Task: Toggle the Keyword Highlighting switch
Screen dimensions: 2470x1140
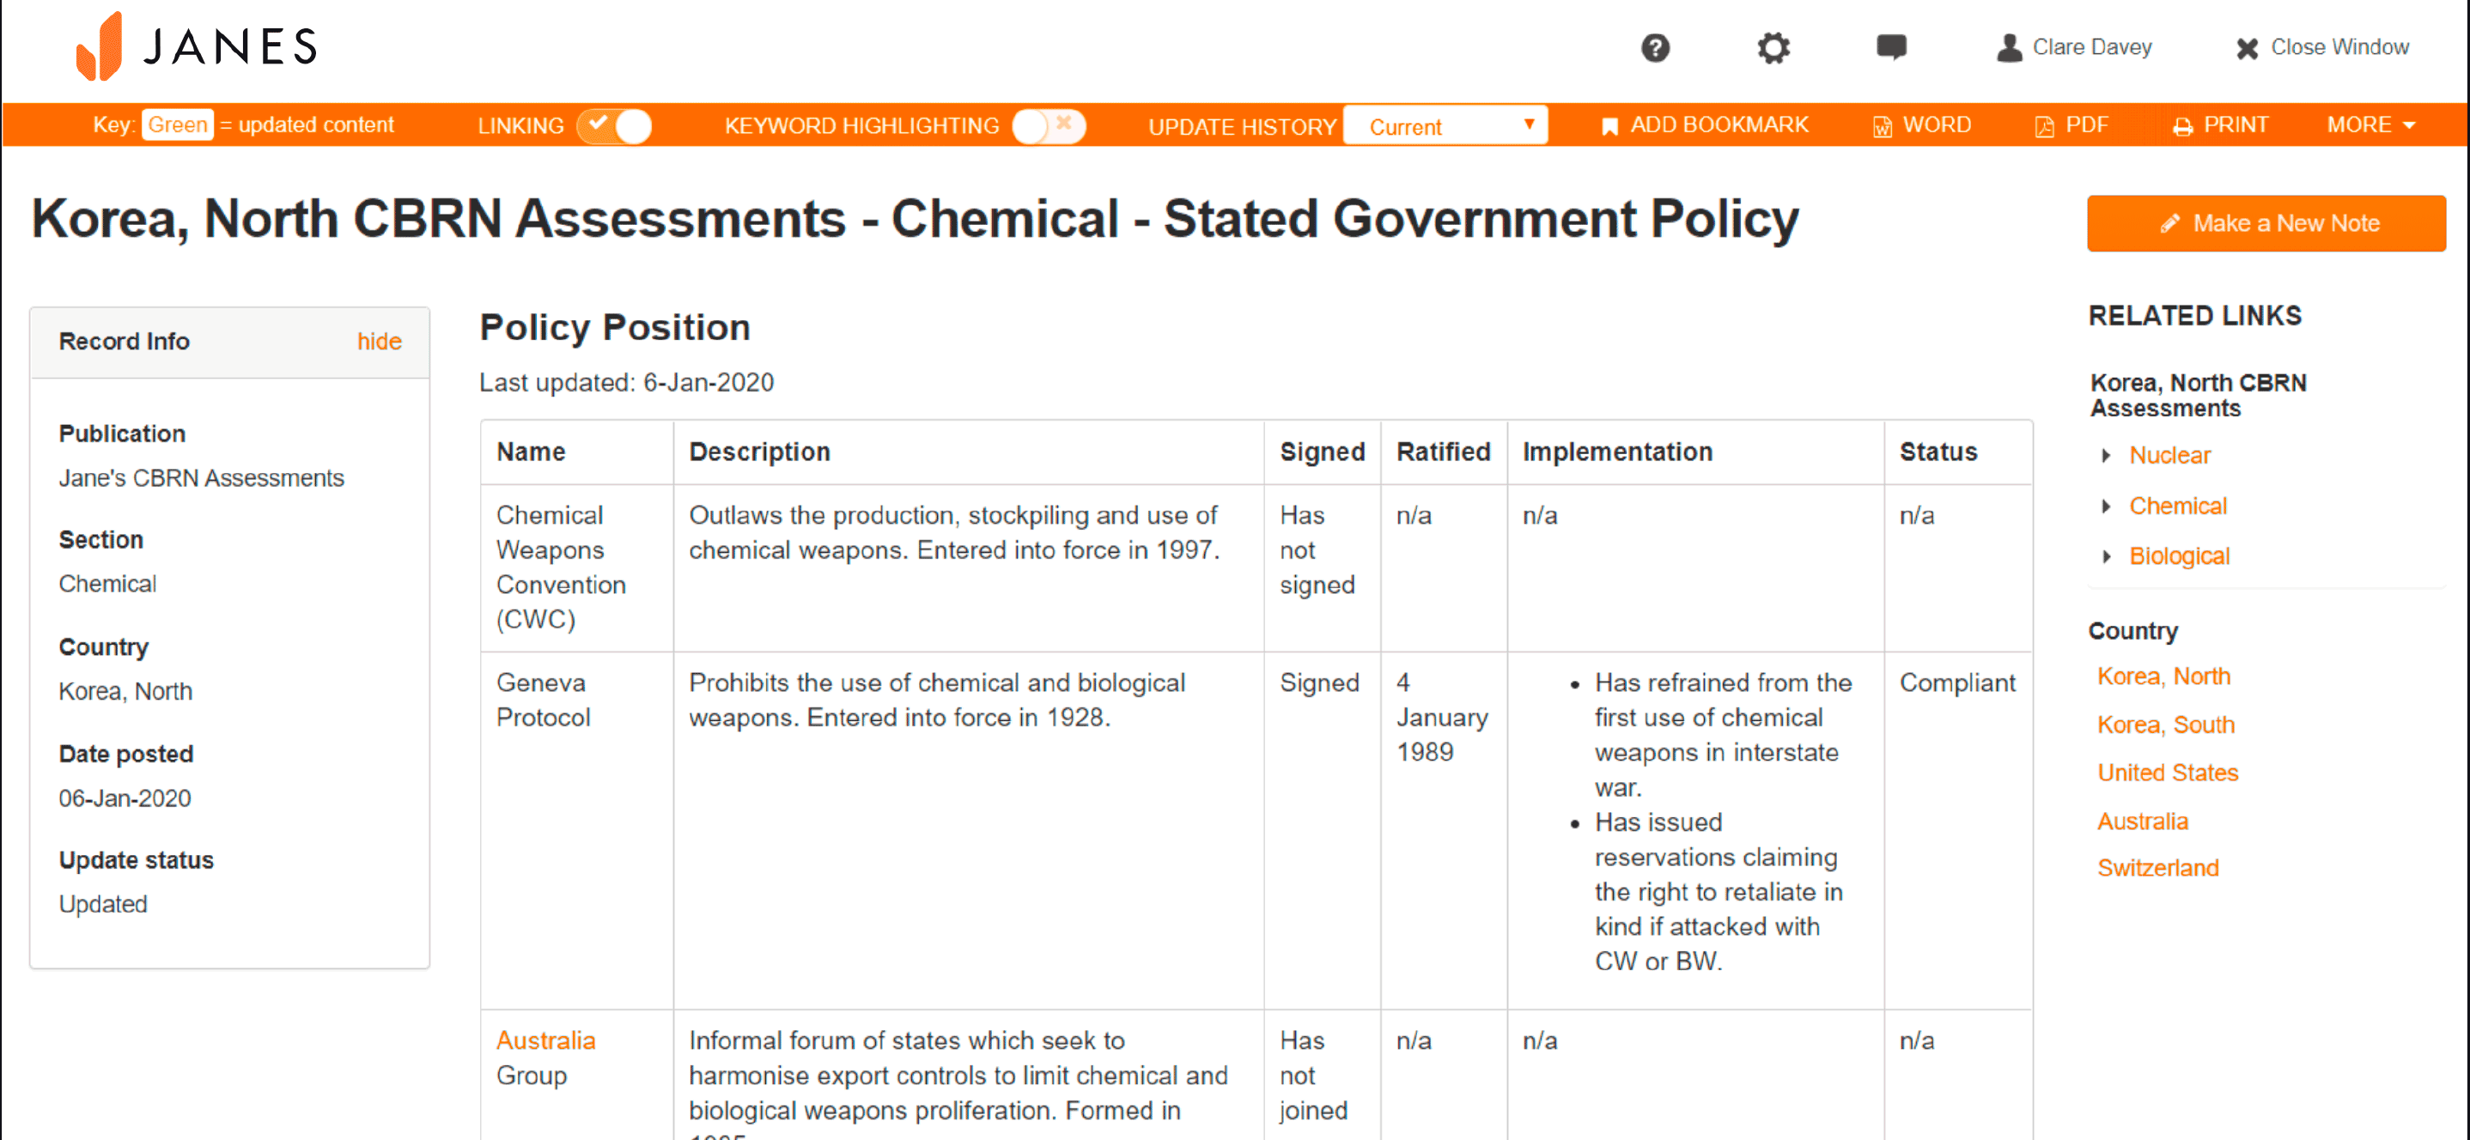Action: pos(1049,125)
